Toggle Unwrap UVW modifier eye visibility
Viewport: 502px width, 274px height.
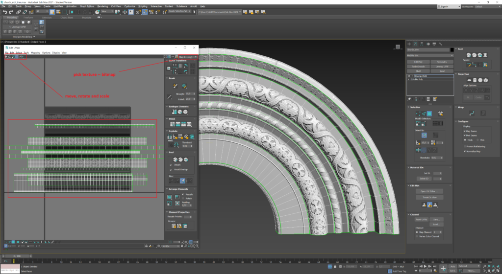[409, 77]
